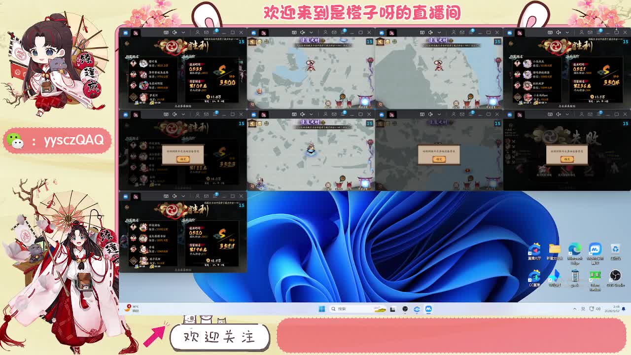The image size is (631, 355).
Task: Click the torii gate in middle-row second emulator map
Action: coord(365,183)
